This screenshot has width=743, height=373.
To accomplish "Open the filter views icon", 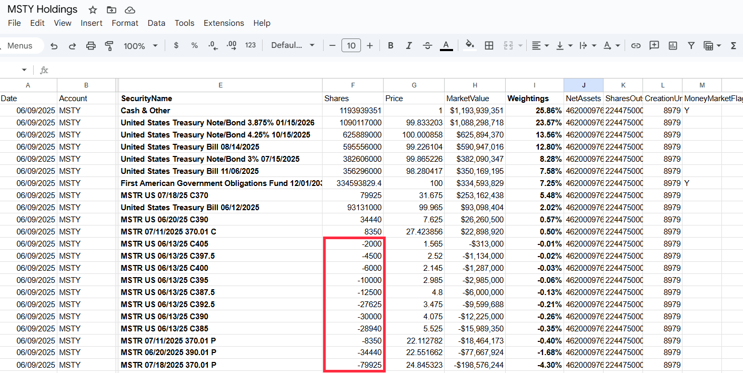I will [x=708, y=46].
